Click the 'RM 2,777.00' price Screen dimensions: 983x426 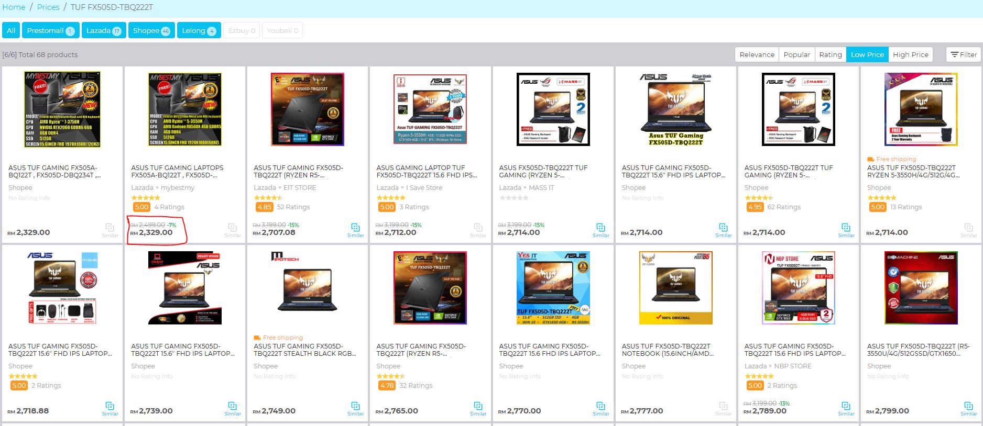[642, 411]
